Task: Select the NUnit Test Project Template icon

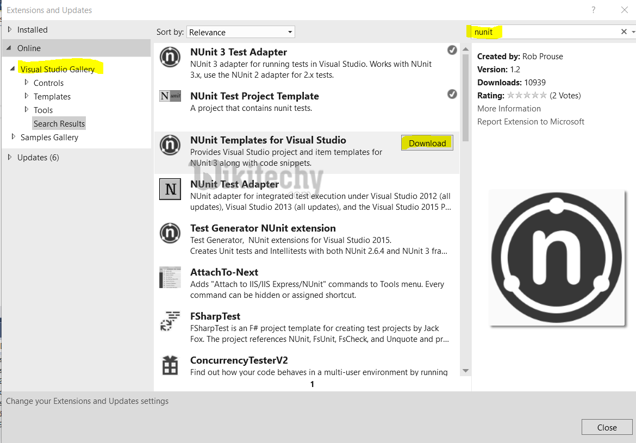Action: point(170,96)
